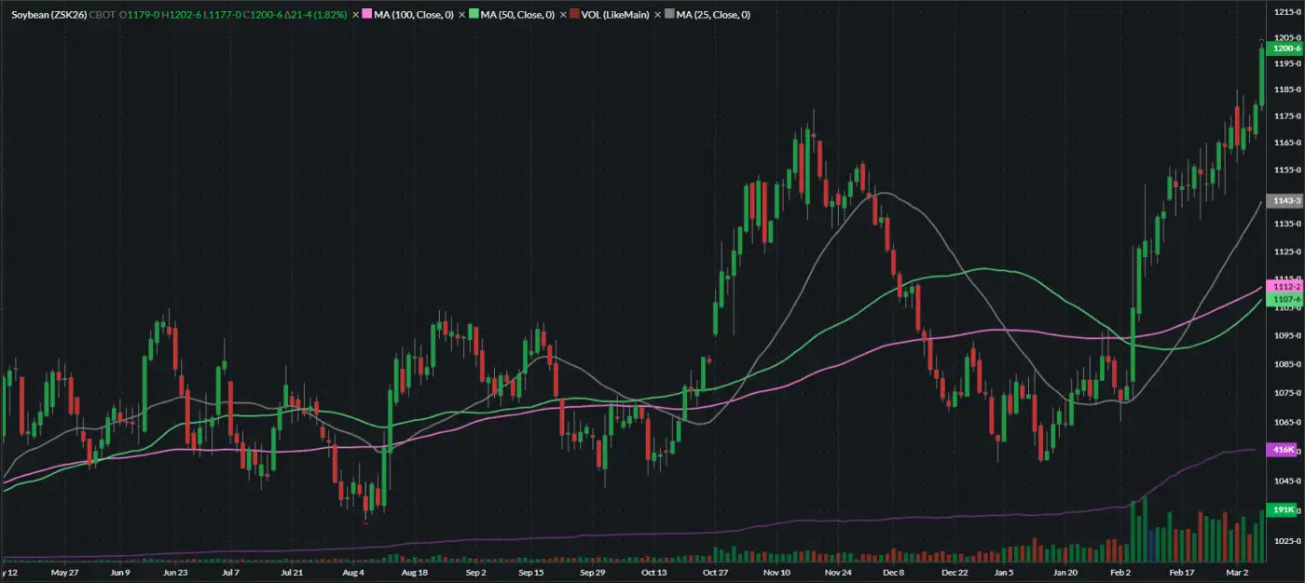Click the dark red VOL color swatch
This screenshot has width=1305, height=583.
point(574,15)
